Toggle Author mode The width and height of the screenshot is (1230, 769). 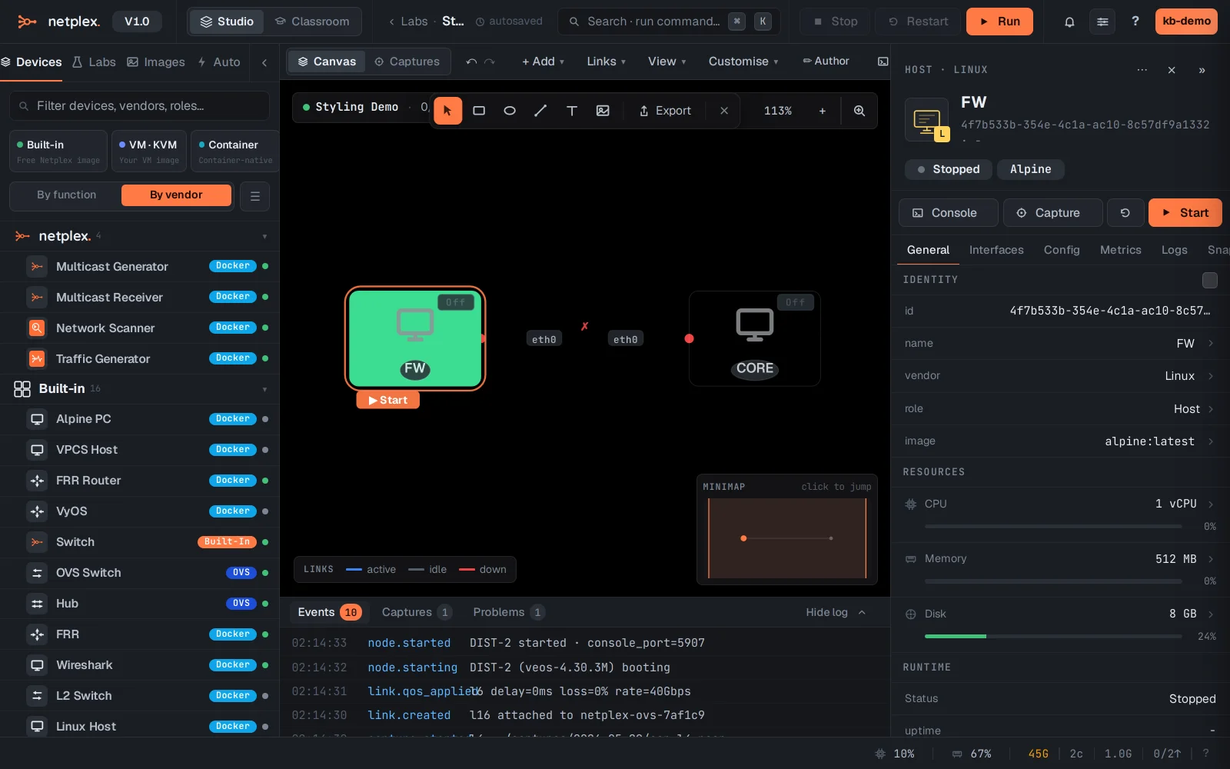pyautogui.click(x=826, y=62)
